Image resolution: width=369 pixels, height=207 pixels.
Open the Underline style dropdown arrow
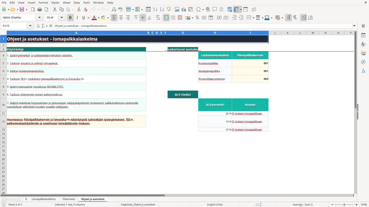point(88,18)
